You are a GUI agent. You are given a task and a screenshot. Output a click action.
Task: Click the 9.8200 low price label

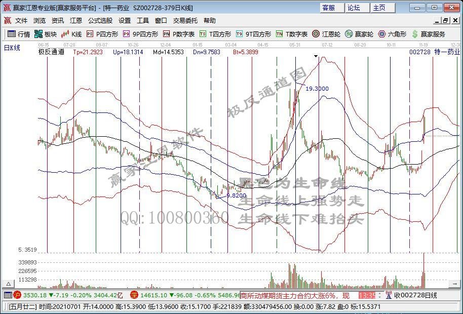[x=236, y=195]
